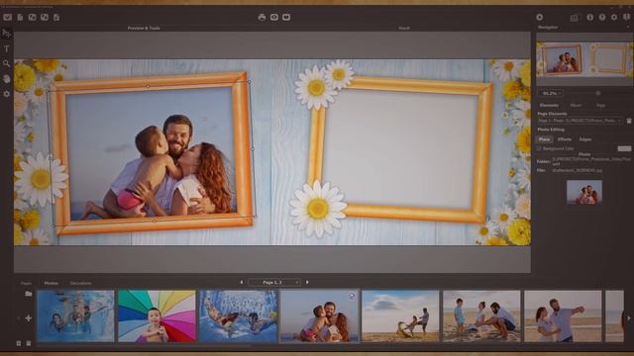Select the Text tool
Screen dimensions: 634x356
point(7,48)
